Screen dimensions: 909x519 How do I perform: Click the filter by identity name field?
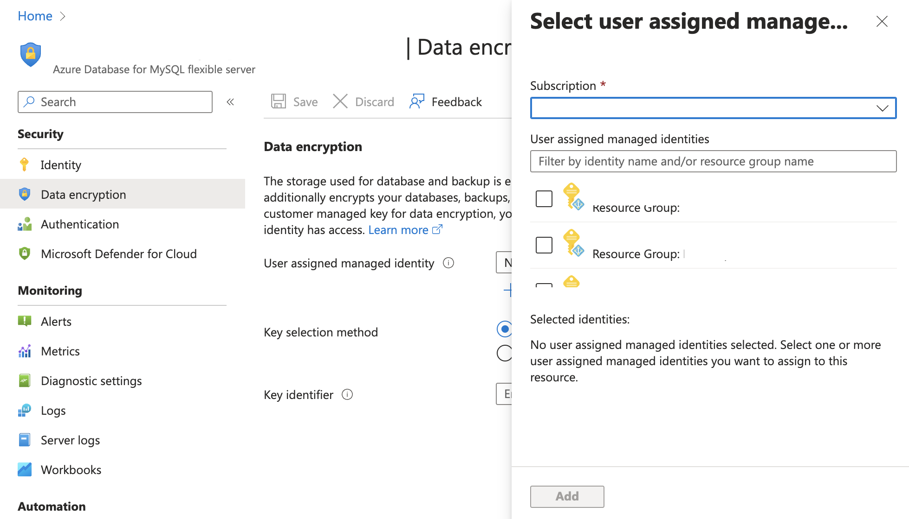713,161
